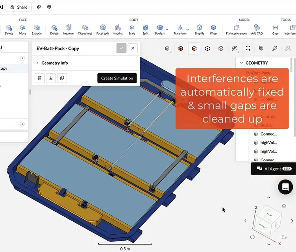Image resolution: width=296 pixels, height=252 pixels.
Task: Toggle surfaces with edges render mode
Action: pos(194,48)
